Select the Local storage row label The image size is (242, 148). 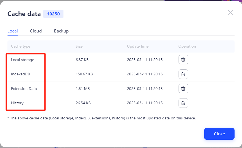point(23,60)
